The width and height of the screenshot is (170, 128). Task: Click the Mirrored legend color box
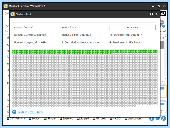94,118
